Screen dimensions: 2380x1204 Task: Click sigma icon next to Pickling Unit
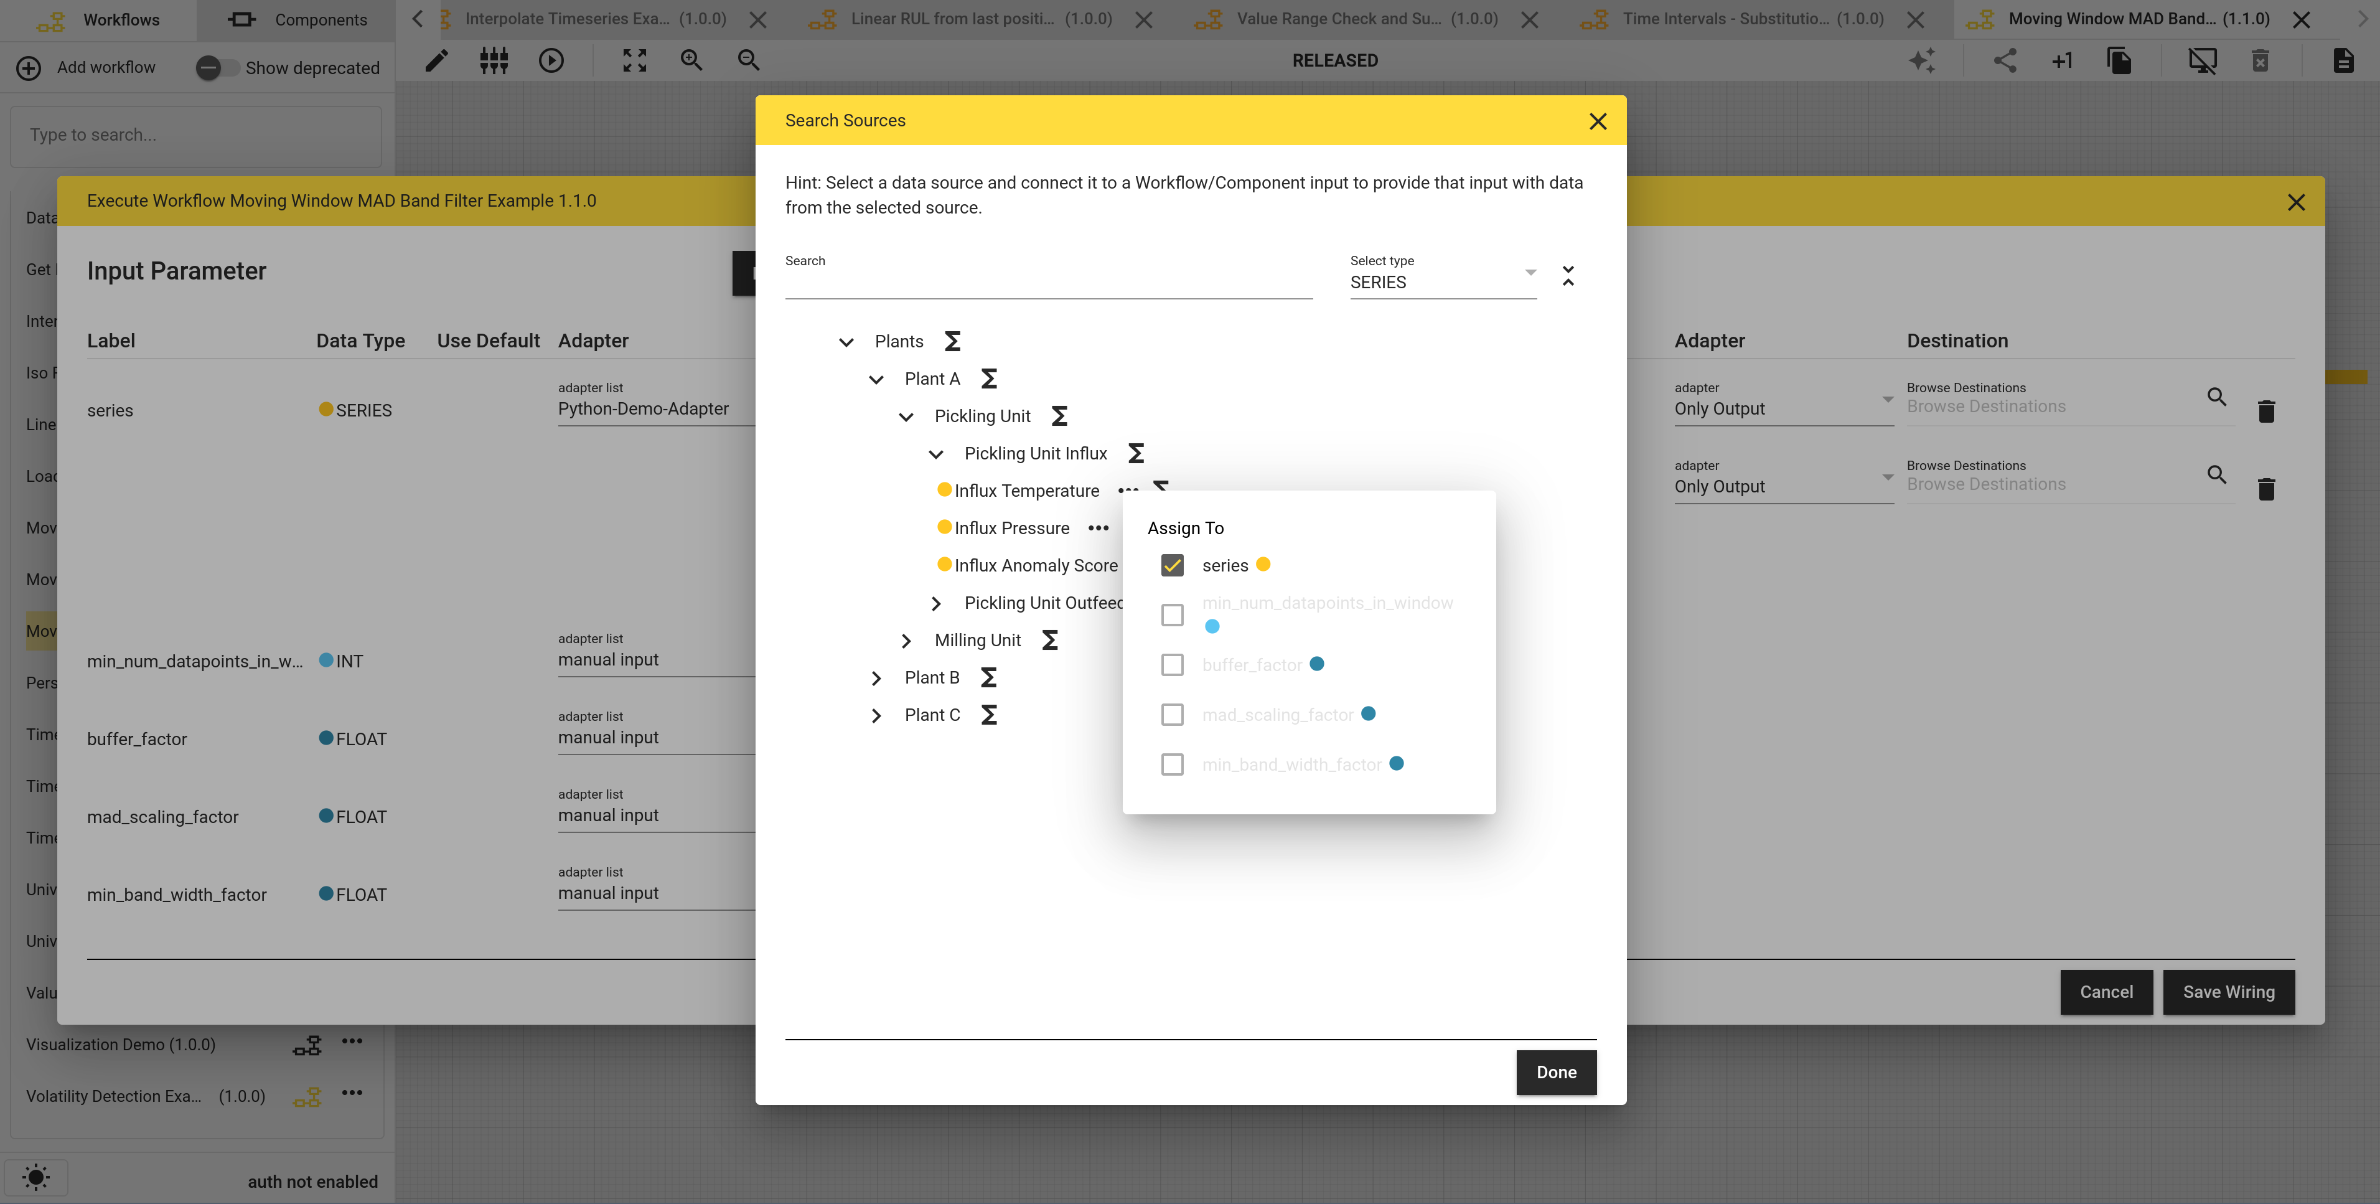[x=1060, y=416]
